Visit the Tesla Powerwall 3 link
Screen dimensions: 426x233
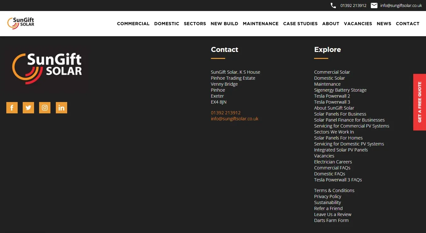[x=332, y=102]
